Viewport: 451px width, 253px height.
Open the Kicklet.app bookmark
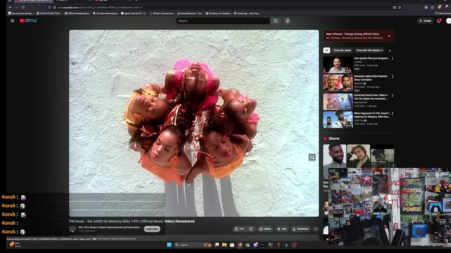pyautogui.click(x=247, y=13)
